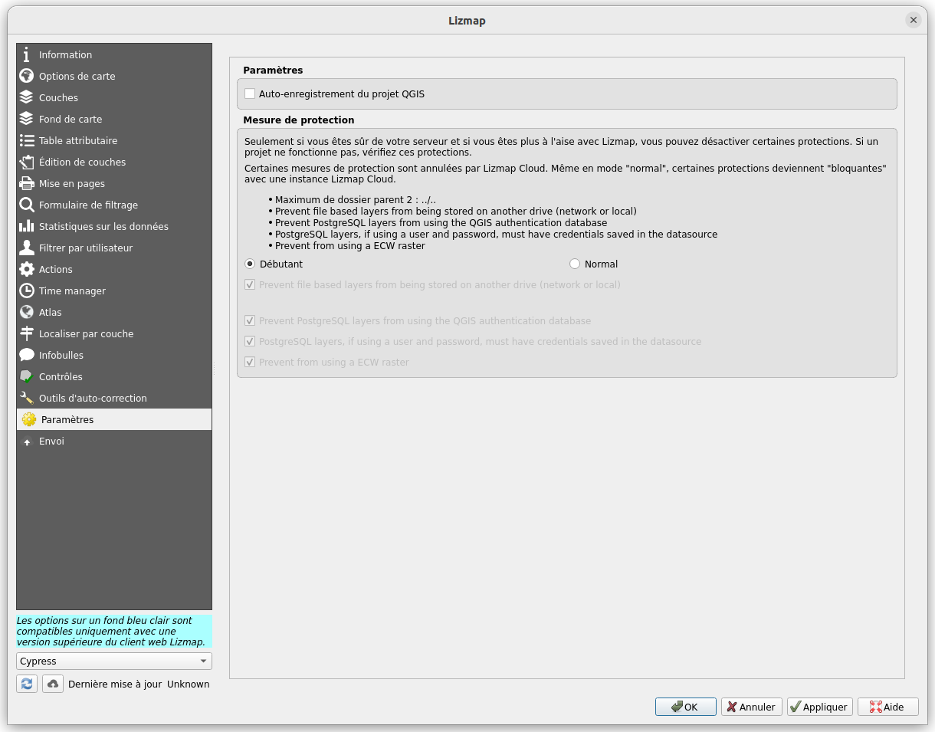This screenshot has height=732, width=935.
Task: Close the Lizmap dialog window
Action: [914, 21]
